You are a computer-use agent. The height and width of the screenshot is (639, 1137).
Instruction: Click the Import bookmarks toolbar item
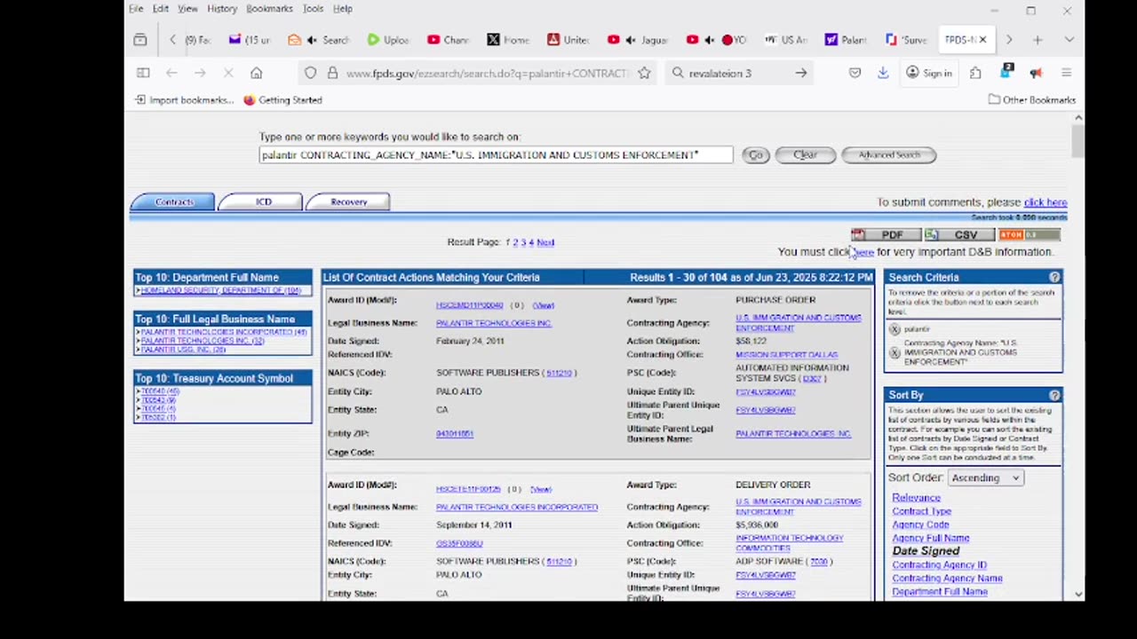pyautogui.click(x=184, y=100)
